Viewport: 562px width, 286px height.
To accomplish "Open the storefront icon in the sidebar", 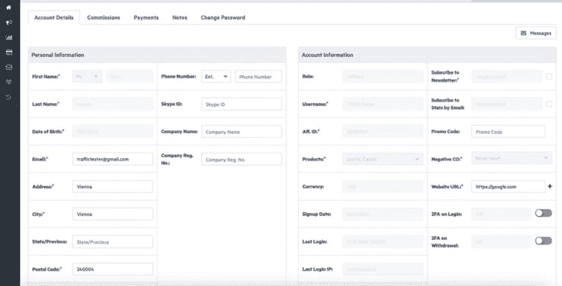I will tap(8, 52).
